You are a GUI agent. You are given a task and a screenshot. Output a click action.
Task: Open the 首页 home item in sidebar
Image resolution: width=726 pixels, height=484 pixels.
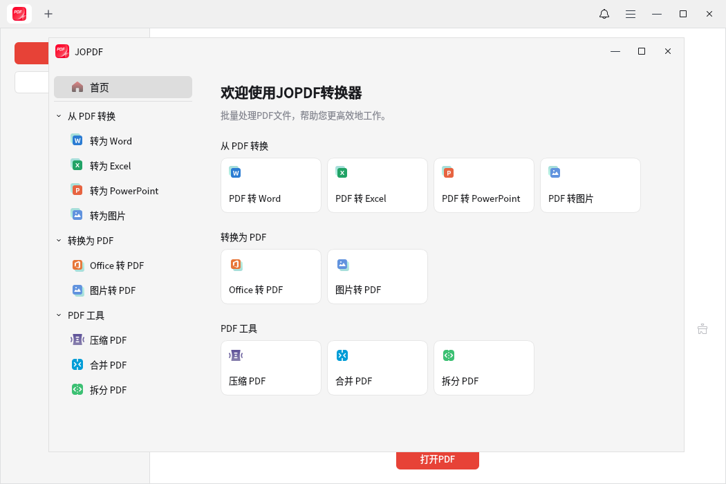(x=122, y=87)
